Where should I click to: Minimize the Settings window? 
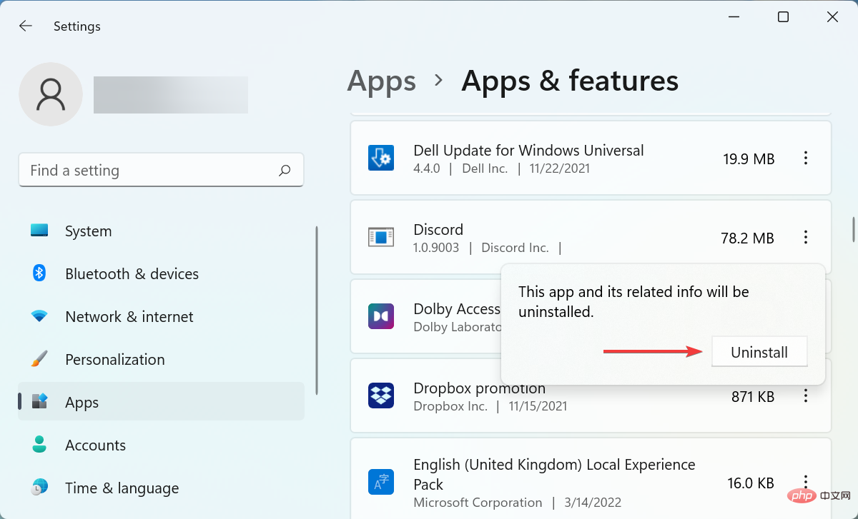[x=735, y=17]
